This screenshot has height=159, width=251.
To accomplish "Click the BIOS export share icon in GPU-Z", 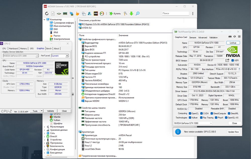I will pyautogui.click(x=227, y=60).
